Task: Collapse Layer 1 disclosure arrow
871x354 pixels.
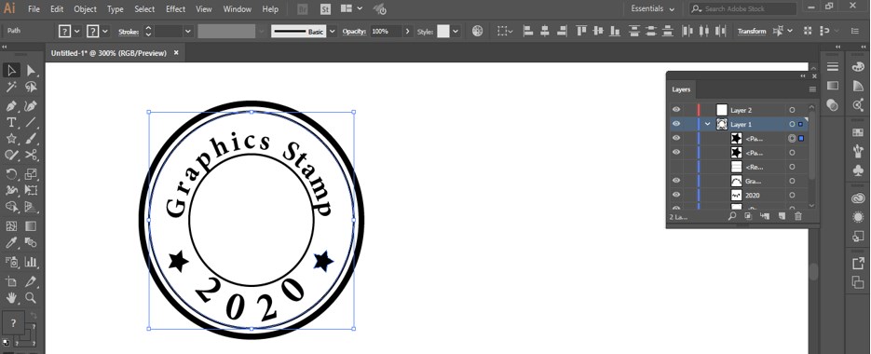Action: tap(708, 125)
